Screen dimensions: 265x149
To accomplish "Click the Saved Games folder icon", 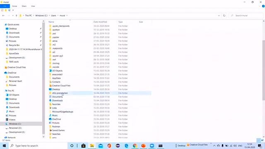I will (x=50, y=130).
